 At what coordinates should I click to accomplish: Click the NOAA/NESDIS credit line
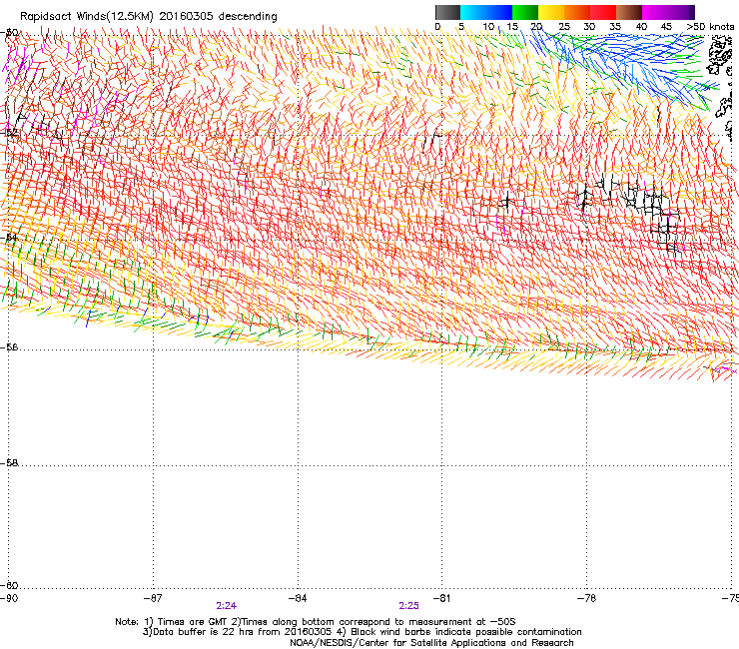431,643
